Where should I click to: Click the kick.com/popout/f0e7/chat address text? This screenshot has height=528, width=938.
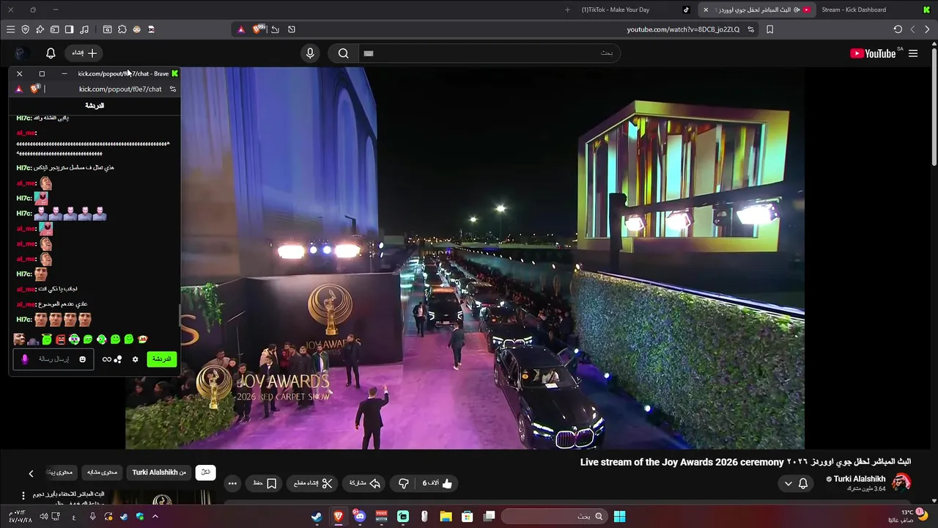coord(120,89)
